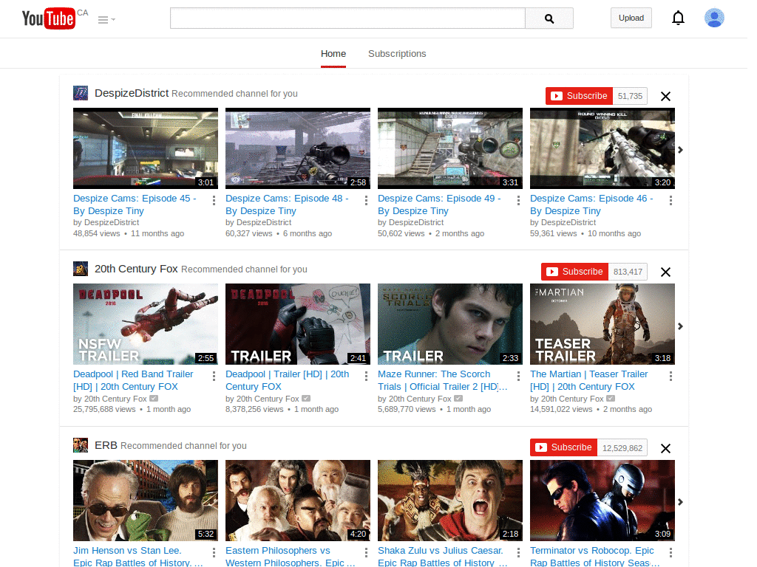Play Despize Cams Episode 45 thumbnail
The image size is (757, 567).
(146, 148)
